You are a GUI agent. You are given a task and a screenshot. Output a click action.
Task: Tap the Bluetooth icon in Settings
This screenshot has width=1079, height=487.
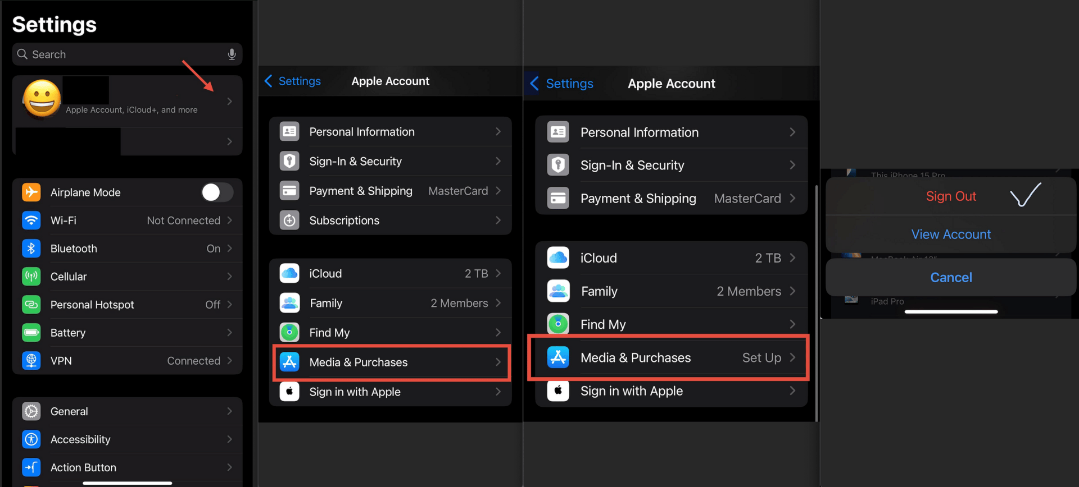(x=31, y=248)
